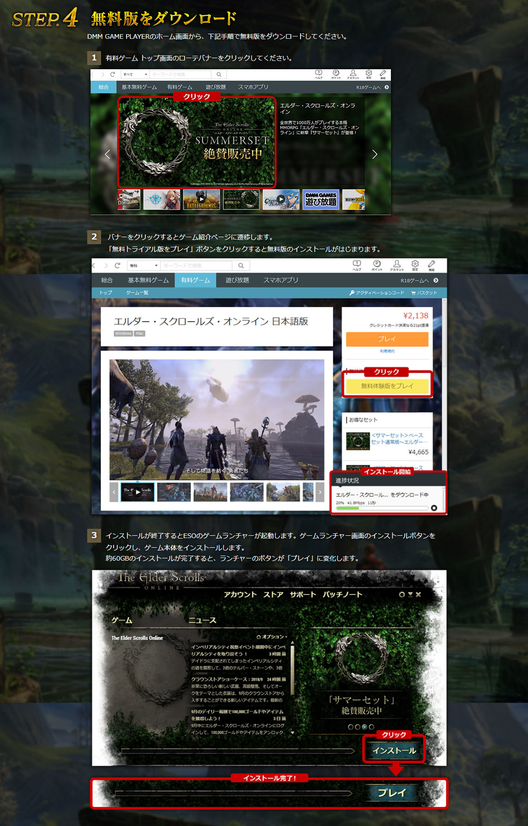528x826 pixels.
Task: Click the launcher news scrollbar
Action: coord(292,687)
